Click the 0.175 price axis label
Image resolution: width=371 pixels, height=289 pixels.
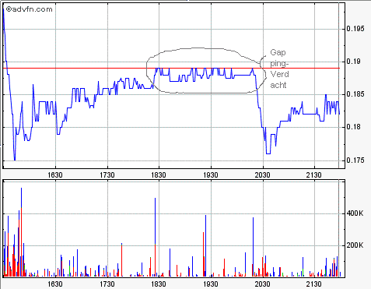[x=355, y=160]
